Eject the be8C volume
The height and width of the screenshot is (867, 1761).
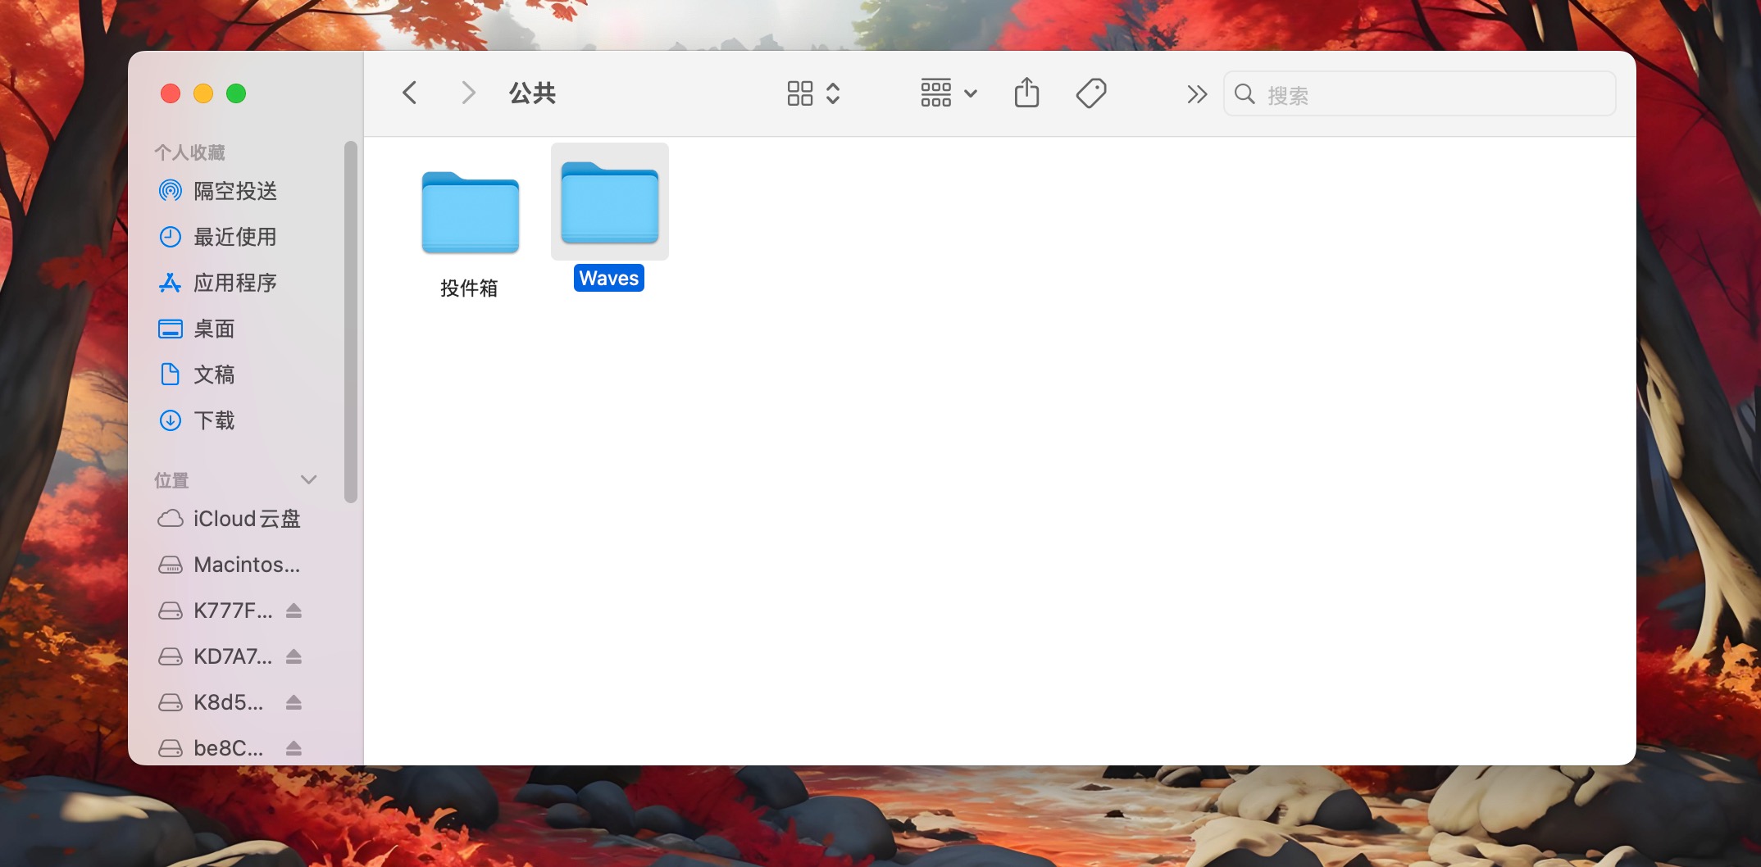294,748
